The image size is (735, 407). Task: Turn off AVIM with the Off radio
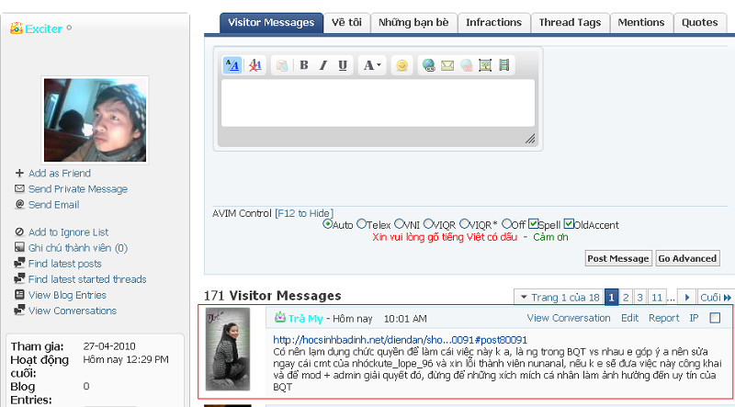tap(507, 224)
